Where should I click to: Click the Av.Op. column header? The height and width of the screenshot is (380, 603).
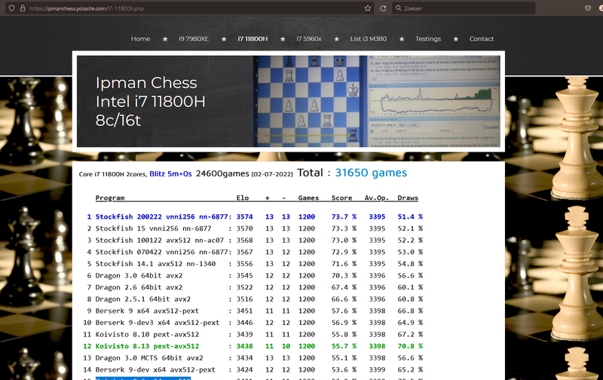click(x=377, y=198)
